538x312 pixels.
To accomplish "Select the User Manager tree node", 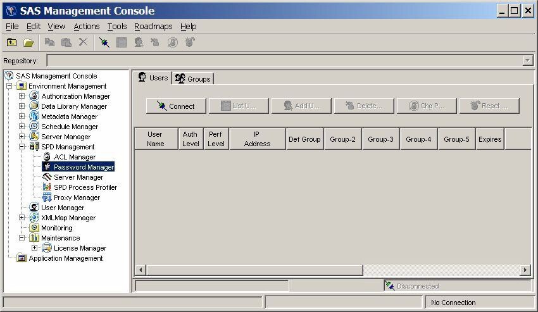I will (x=62, y=208).
